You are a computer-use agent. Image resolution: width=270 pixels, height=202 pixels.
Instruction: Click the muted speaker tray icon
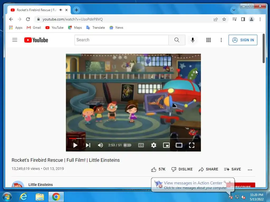click(x=243, y=197)
